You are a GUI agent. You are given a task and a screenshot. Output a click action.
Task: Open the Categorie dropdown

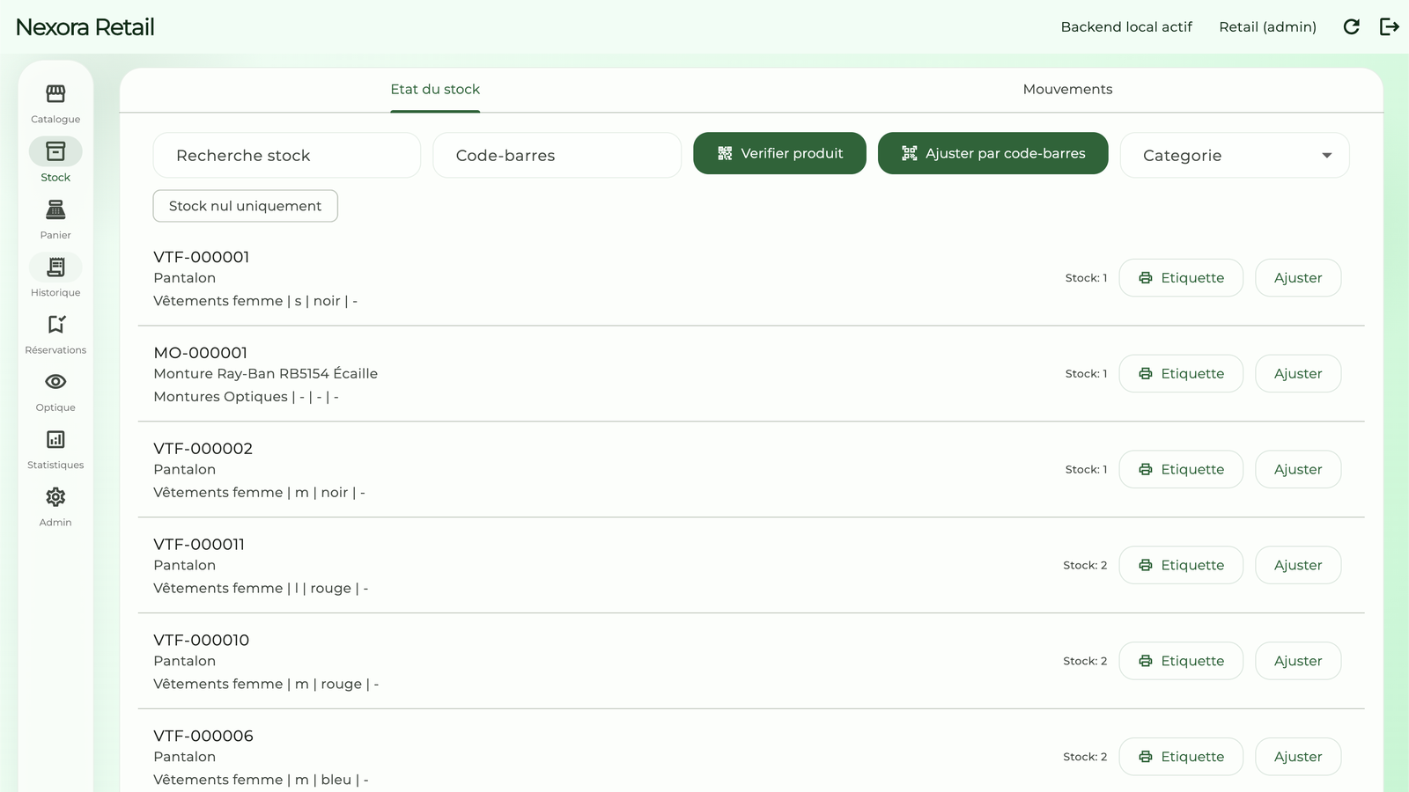pyautogui.click(x=1235, y=155)
